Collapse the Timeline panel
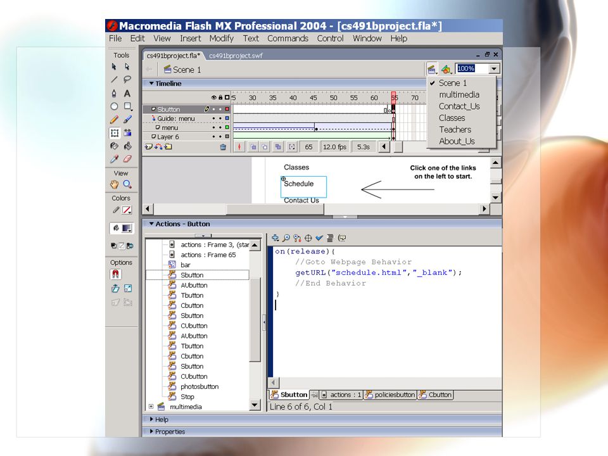Viewport: 608px width, 456px height. point(151,84)
